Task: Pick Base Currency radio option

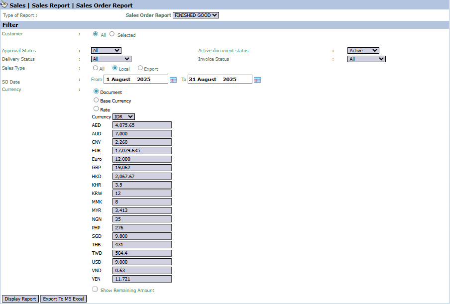Action: (x=96, y=100)
